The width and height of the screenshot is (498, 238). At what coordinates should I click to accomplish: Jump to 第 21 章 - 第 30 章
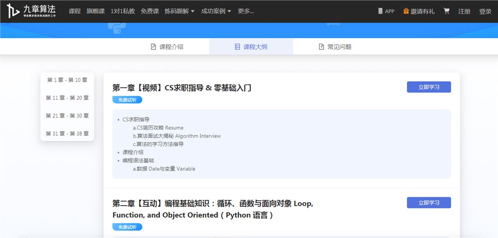[x=67, y=116]
